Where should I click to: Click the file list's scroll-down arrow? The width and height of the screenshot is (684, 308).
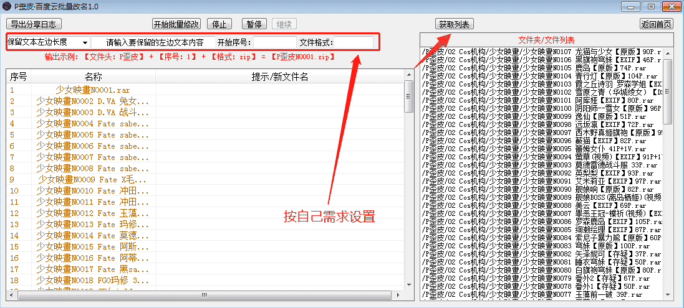click(x=668, y=295)
